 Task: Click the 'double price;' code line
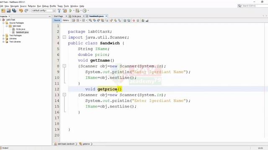93,55
